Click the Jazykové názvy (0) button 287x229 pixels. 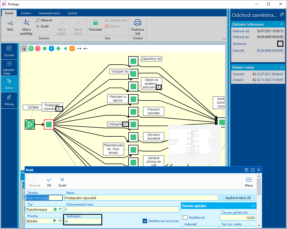tap(238, 198)
